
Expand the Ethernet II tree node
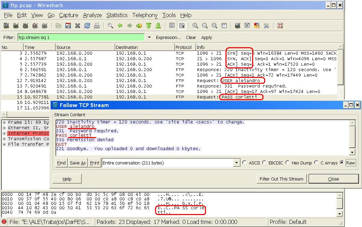tap(4, 128)
